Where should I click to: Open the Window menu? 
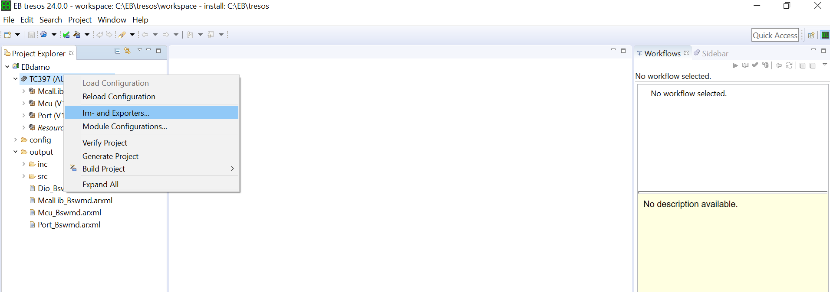(x=112, y=20)
